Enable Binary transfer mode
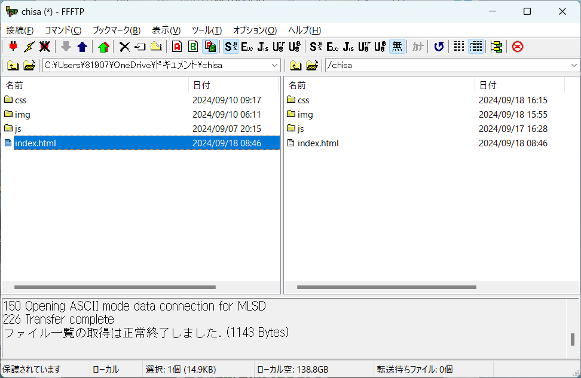 (192, 47)
